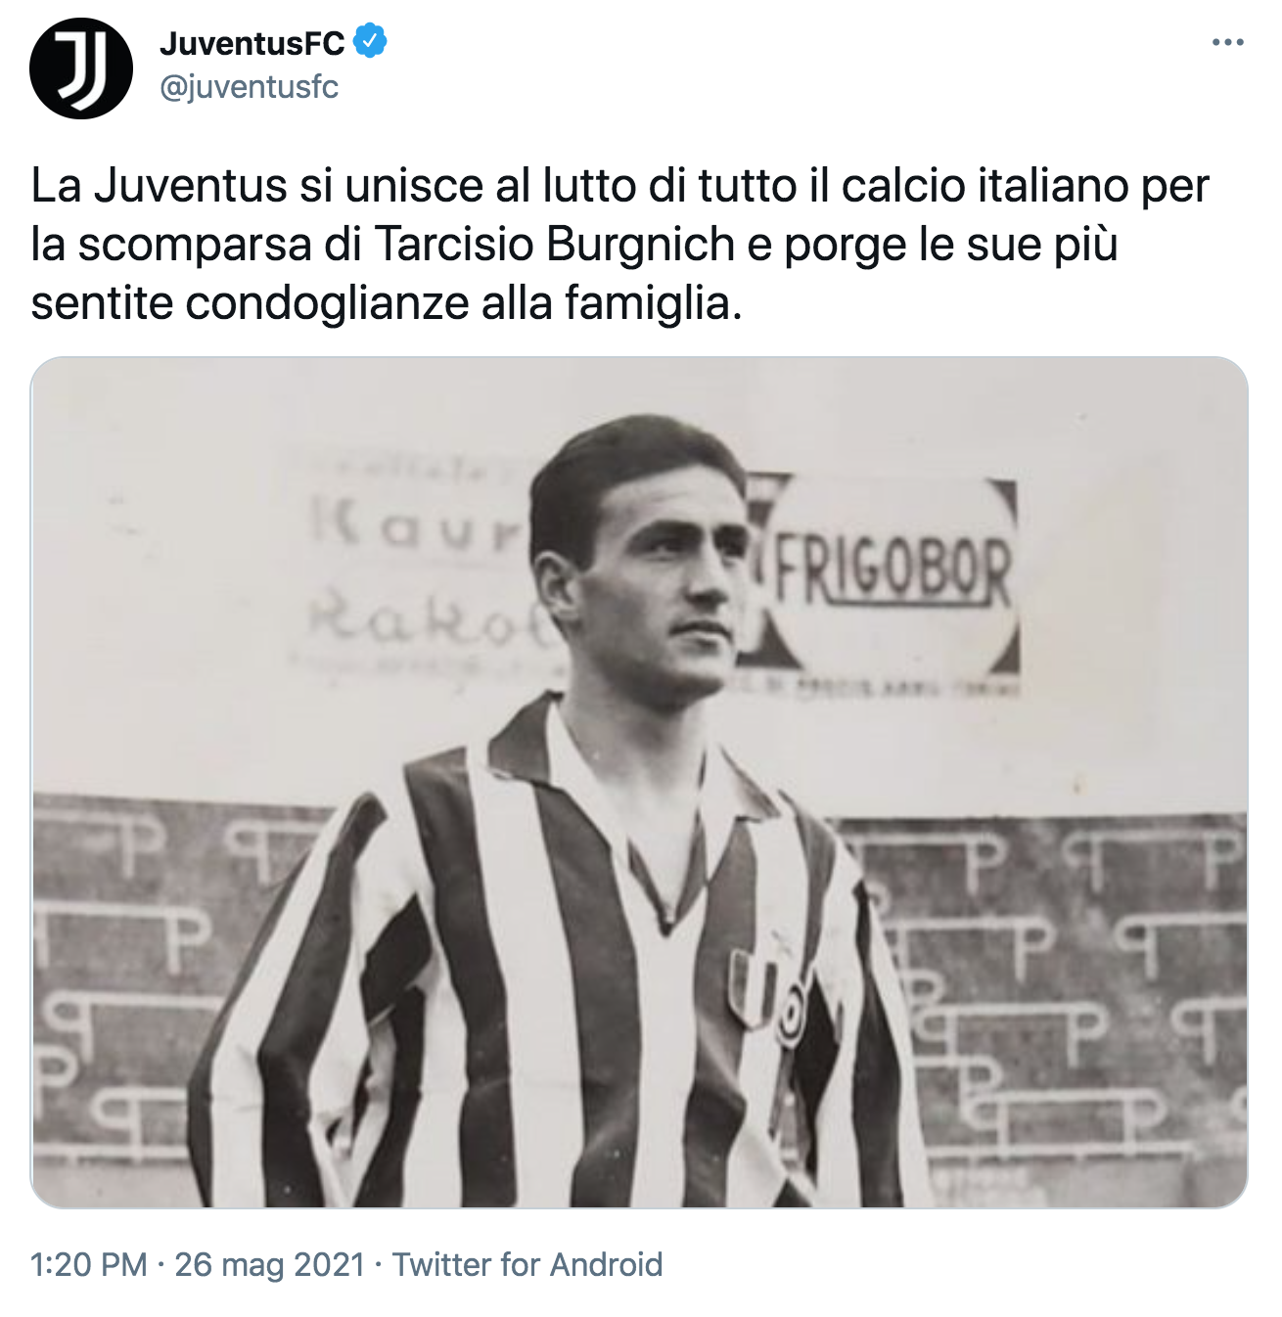Open the three-dot more options menu
The width and height of the screenshot is (1282, 1317).
(1227, 43)
